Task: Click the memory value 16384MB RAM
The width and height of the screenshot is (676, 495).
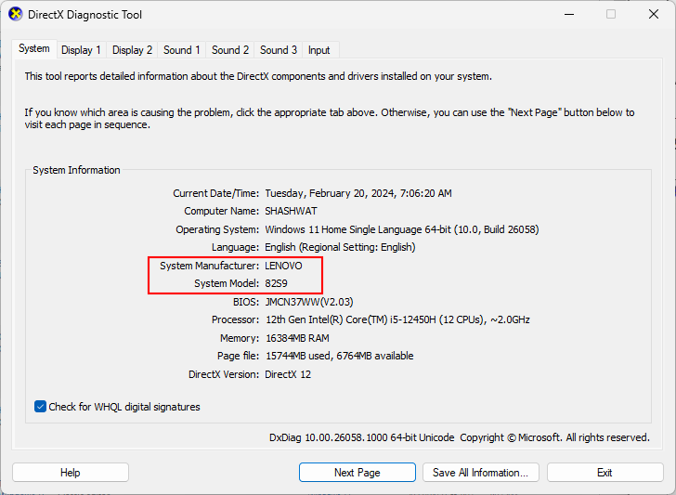Action: (297, 338)
